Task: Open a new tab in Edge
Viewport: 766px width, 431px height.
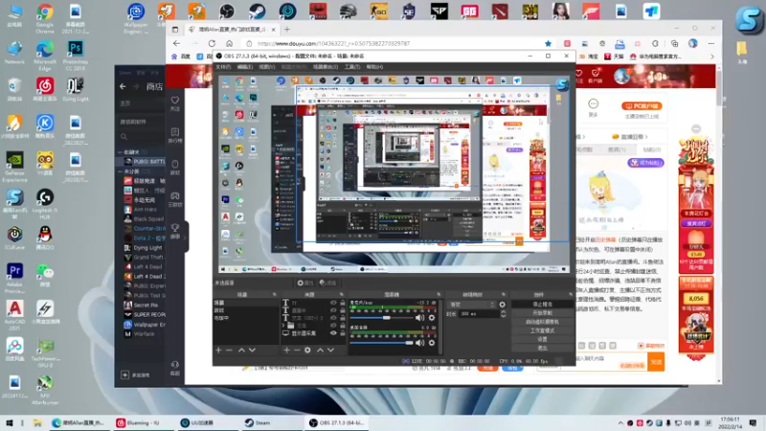Action: [286, 30]
